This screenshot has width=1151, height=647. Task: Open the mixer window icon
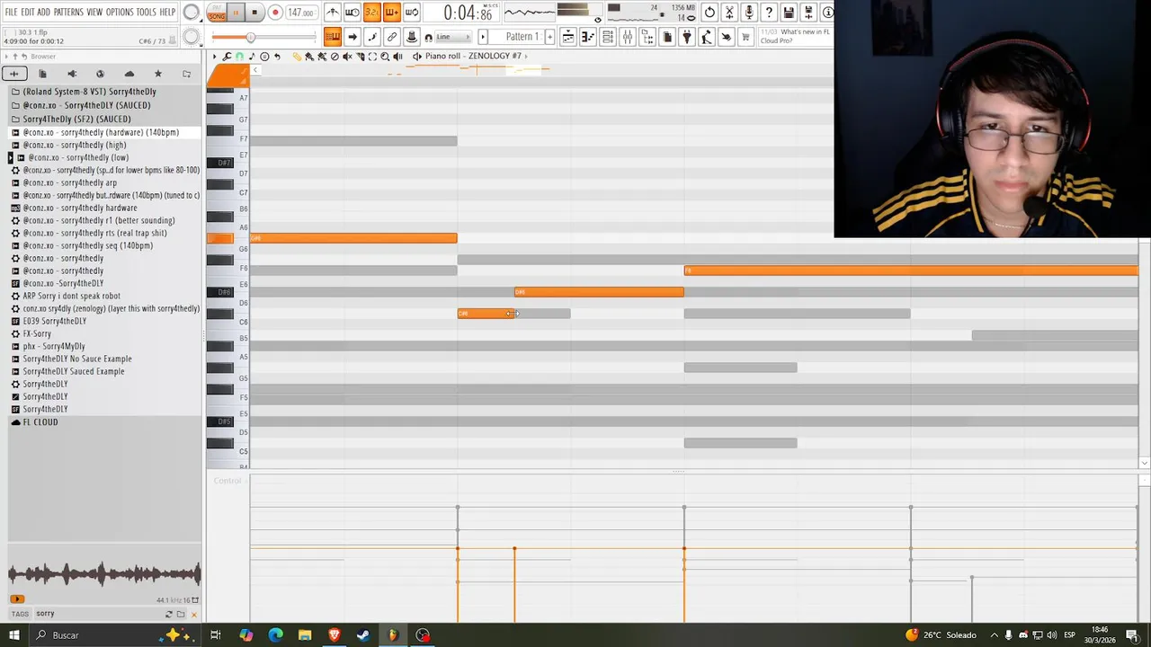tap(628, 37)
